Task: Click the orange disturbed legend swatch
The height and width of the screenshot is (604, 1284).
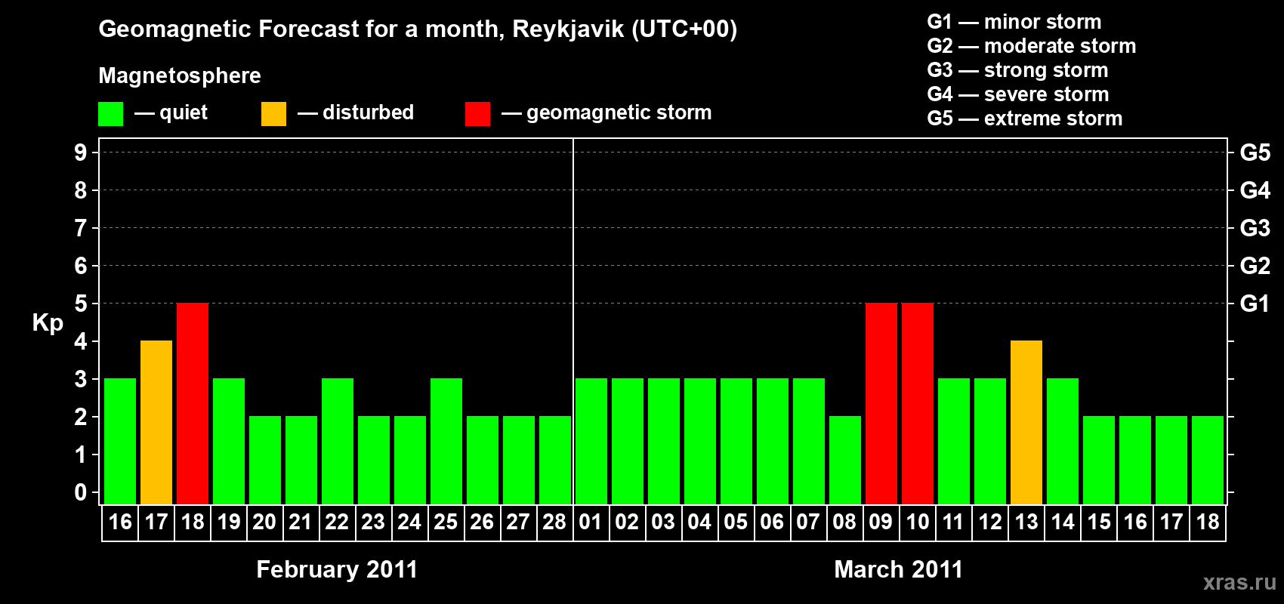Action: click(x=273, y=114)
